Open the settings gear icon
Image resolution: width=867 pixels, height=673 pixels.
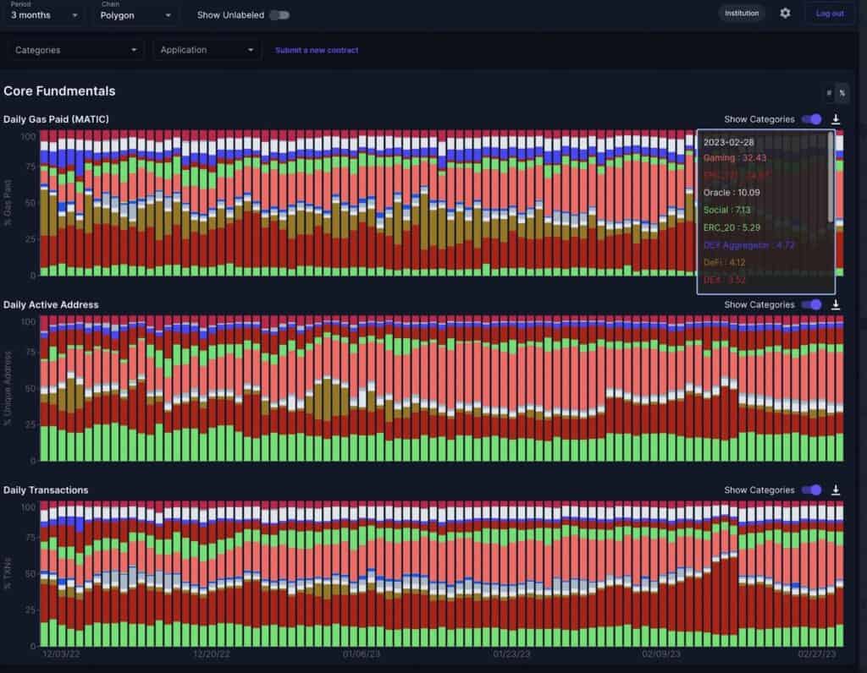coord(785,14)
